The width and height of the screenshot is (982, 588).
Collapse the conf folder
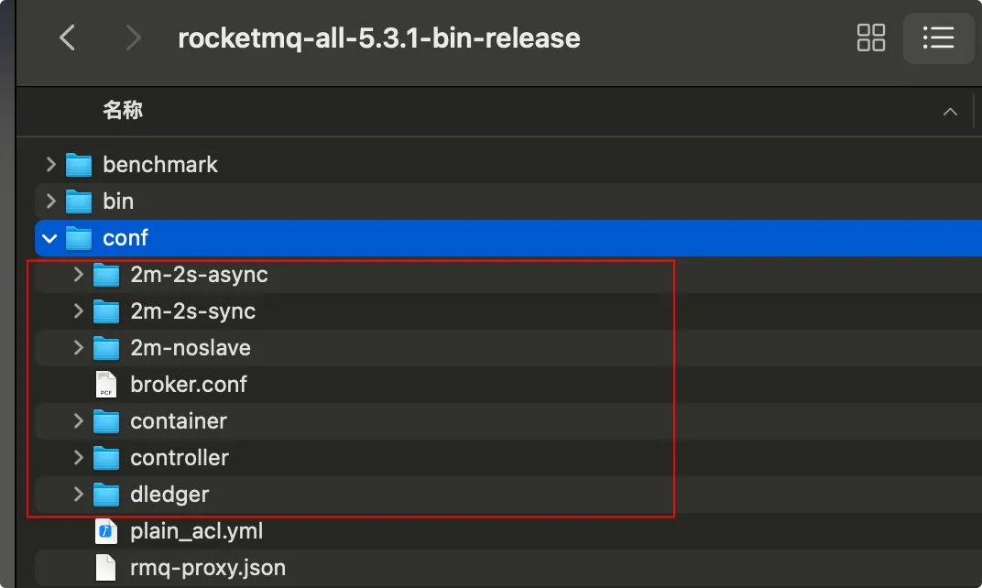click(x=50, y=238)
